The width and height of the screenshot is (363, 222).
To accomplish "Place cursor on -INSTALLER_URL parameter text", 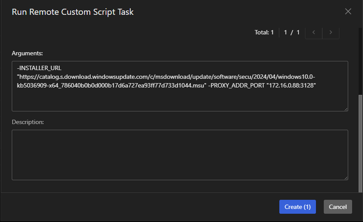I will [39, 68].
